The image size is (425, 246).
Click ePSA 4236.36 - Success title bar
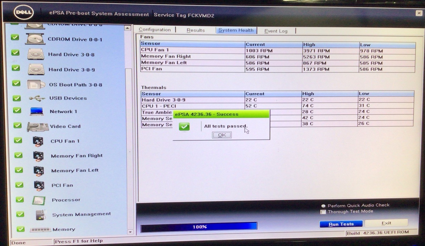221,114
